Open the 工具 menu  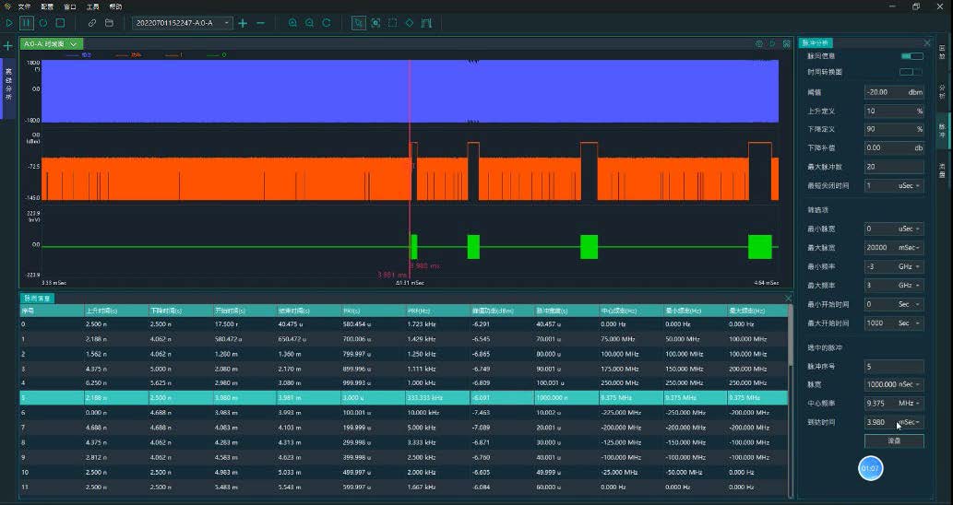(x=93, y=6)
